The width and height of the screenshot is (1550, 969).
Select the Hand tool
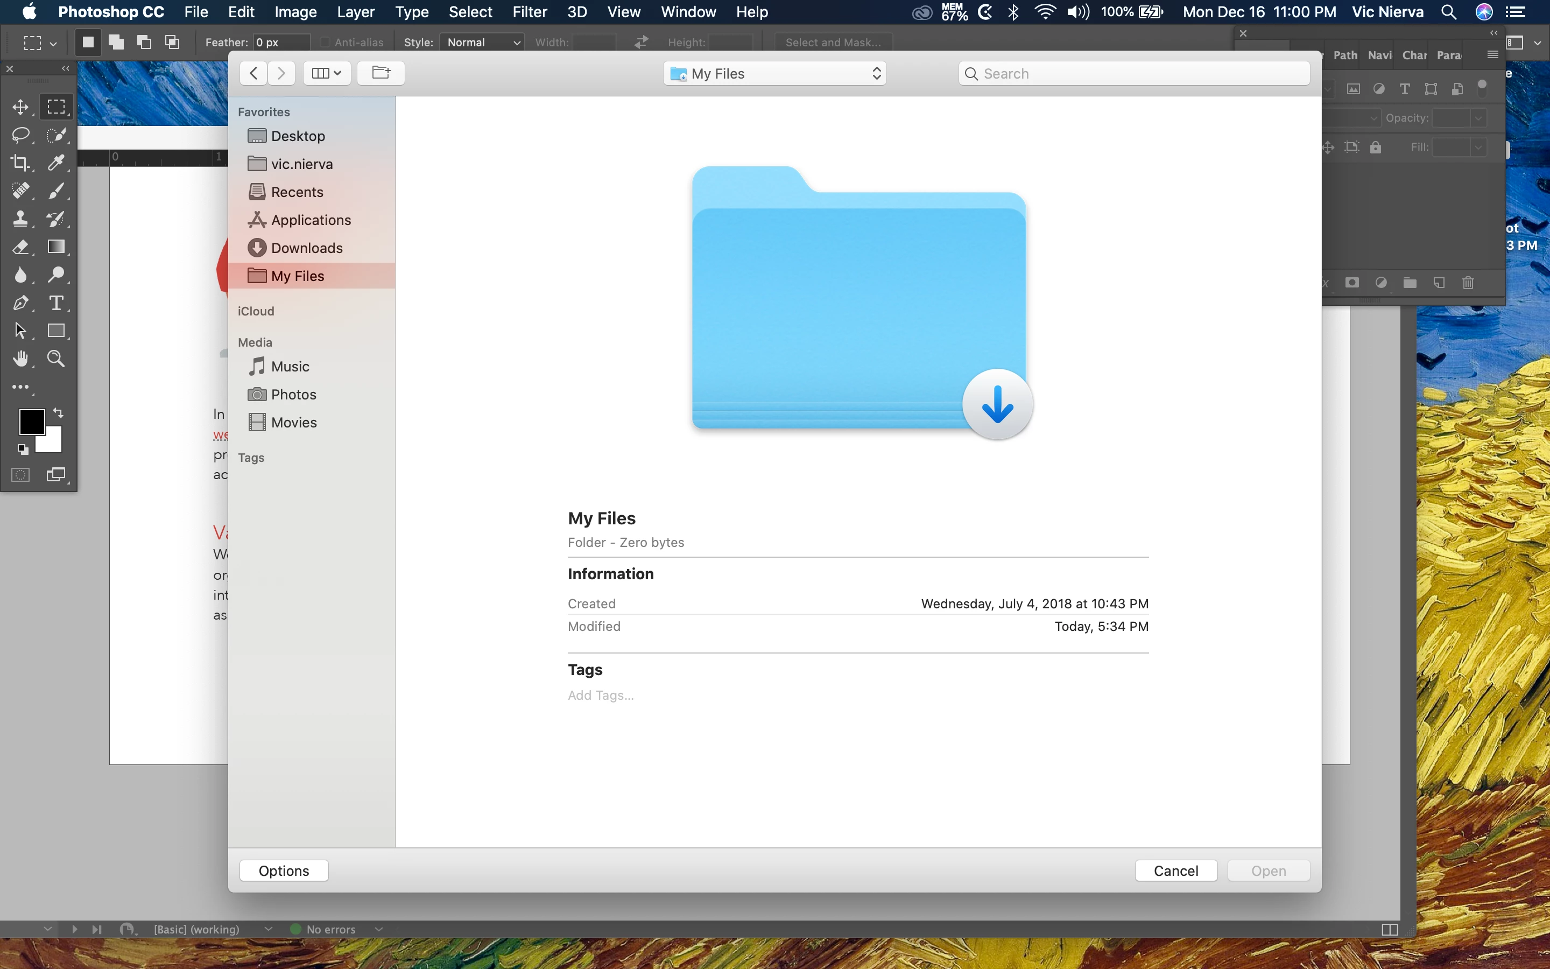tap(20, 358)
